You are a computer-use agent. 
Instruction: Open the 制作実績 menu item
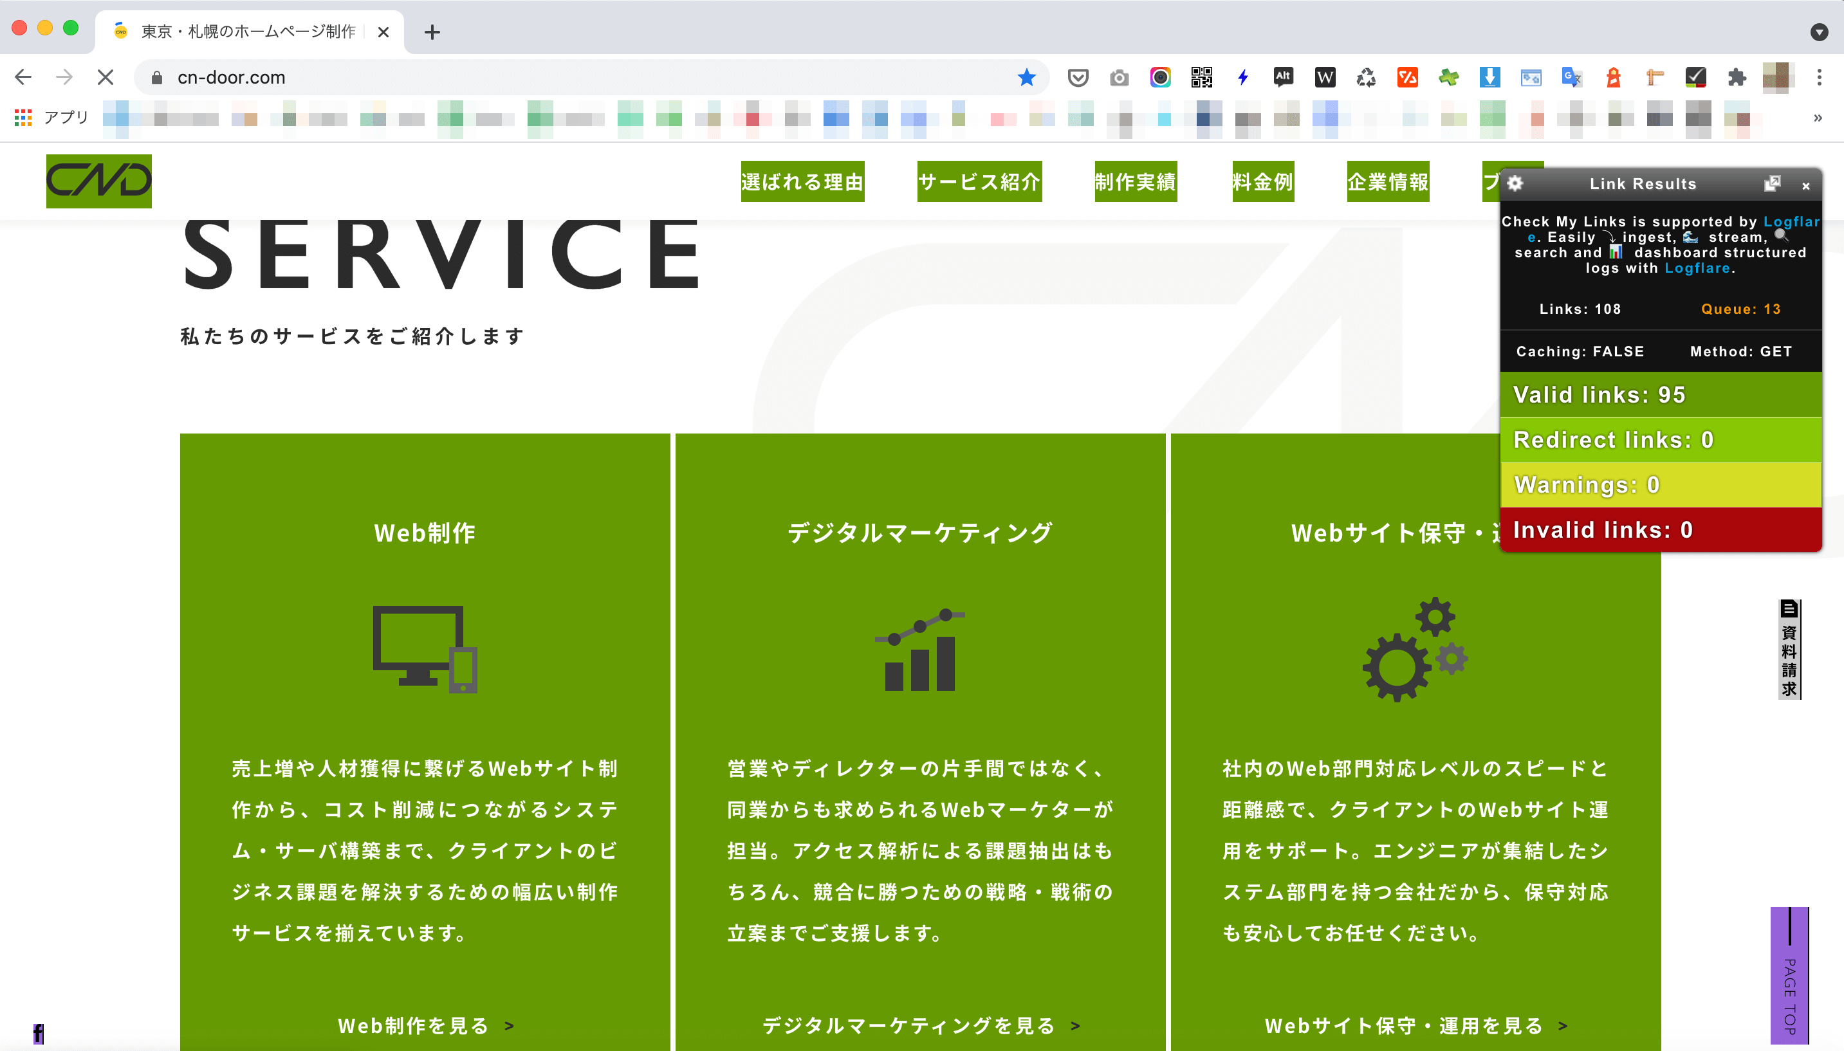point(1136,181)
